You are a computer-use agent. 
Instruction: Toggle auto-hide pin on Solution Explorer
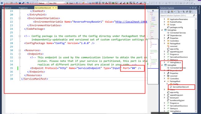coord(193,8)
